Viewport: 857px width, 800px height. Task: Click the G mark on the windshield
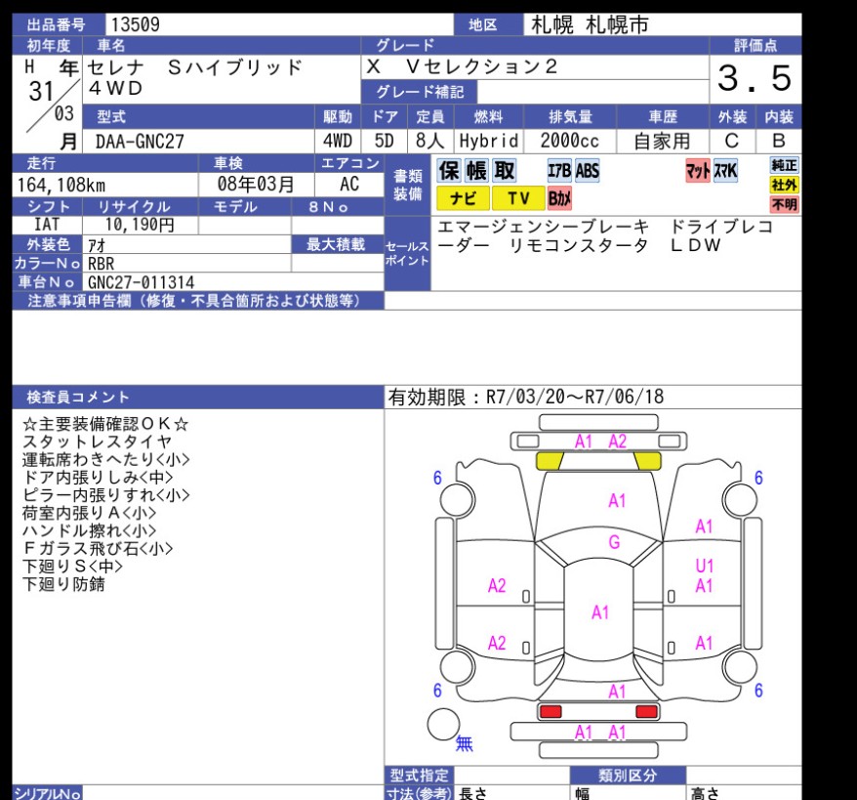(614, 542)
